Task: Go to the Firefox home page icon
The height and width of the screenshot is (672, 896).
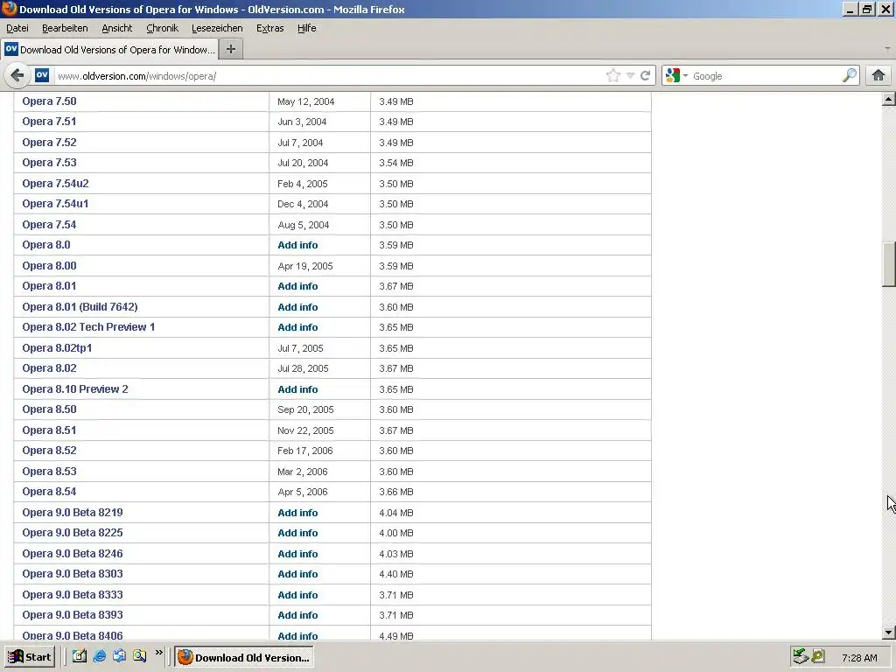Action: coord(878,75)
